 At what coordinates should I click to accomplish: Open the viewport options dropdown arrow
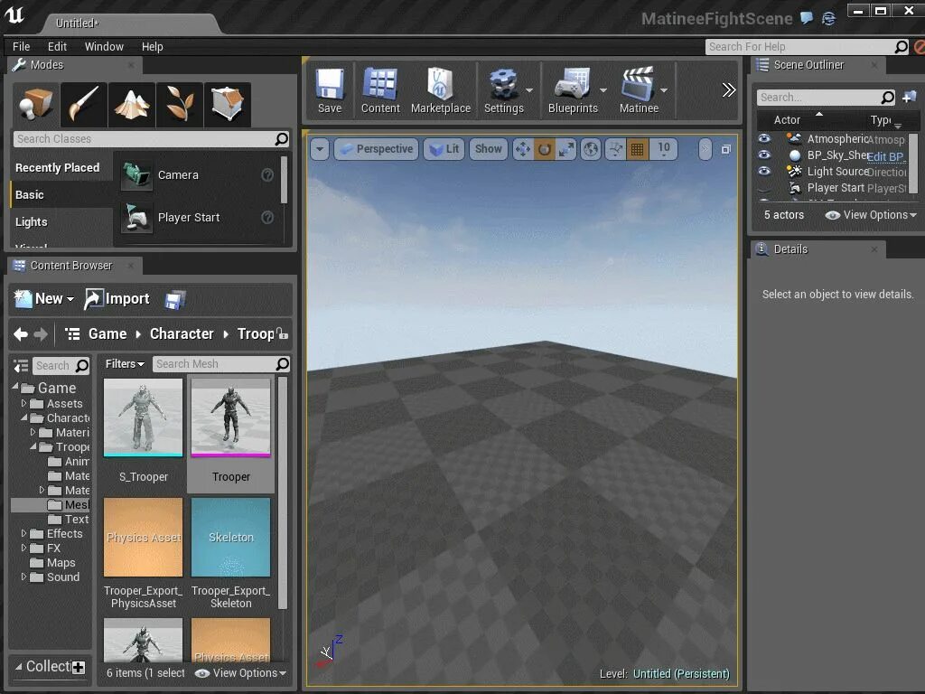[x=320, y=149]
